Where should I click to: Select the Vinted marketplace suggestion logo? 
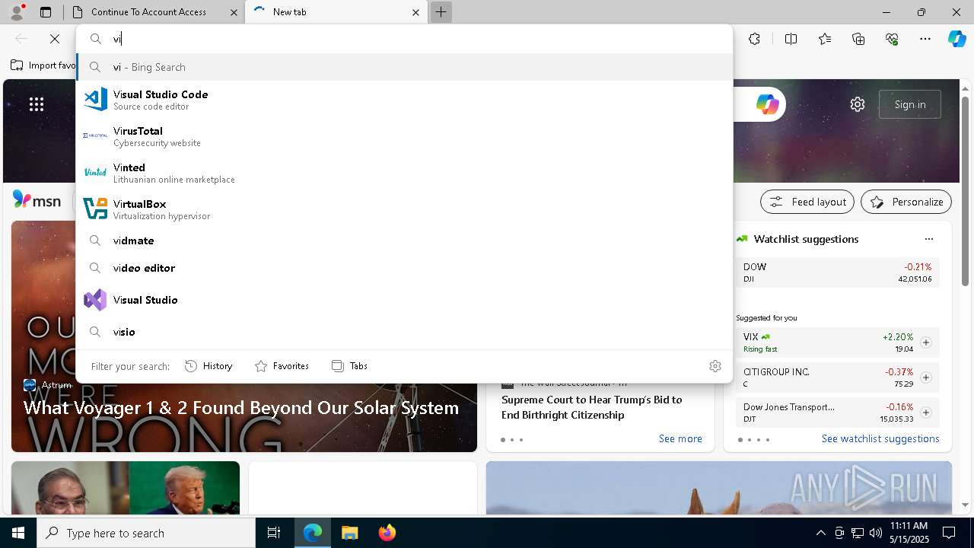(95, 172)
